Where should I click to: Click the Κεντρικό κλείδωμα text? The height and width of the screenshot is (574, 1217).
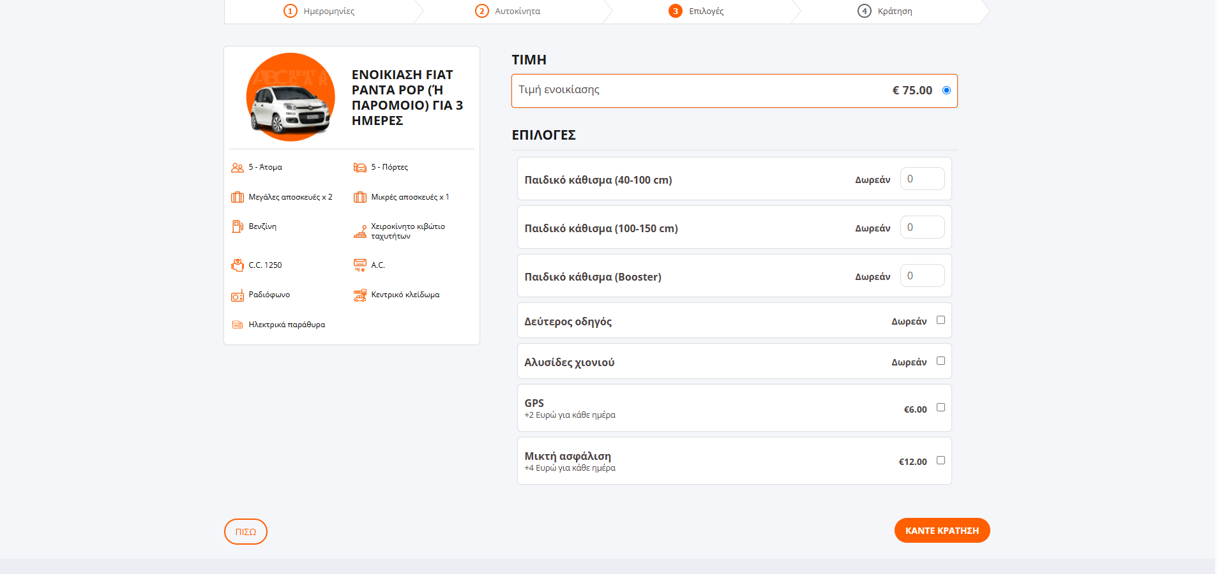[405, 295]
